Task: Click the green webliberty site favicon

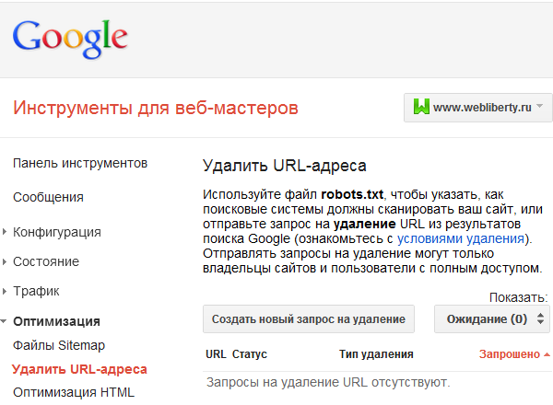Action: coord(421,107)
